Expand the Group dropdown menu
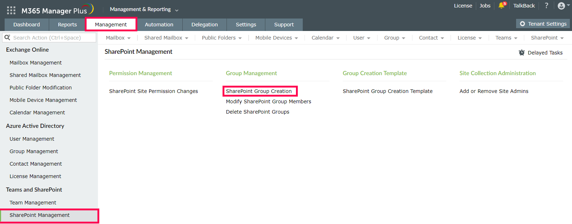Screen dimensions: 572x224 pos(395,38)
